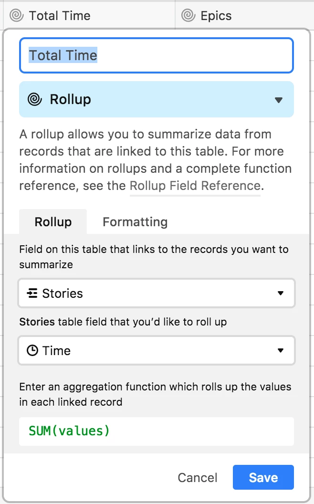Click the aggregation function instruction label
Image resolution: width=314 pixels, height=504 pixels.
[x=155, y=394]
